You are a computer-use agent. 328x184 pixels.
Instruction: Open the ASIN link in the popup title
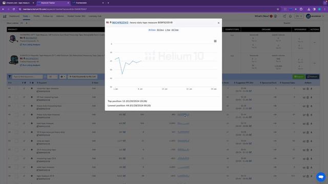coord(120,22)
